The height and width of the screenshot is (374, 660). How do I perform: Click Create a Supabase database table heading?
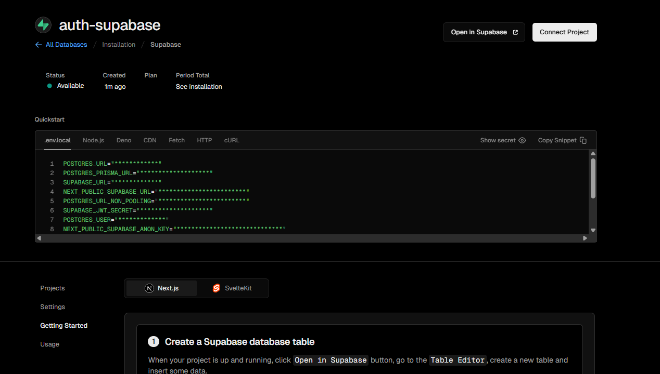pyautogui.click(x=239, y=342)
